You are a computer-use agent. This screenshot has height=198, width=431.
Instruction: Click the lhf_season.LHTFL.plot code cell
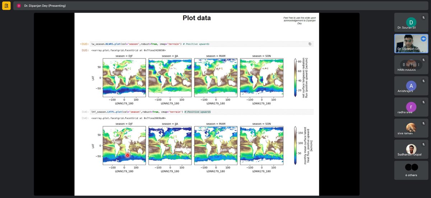point(201,112)
